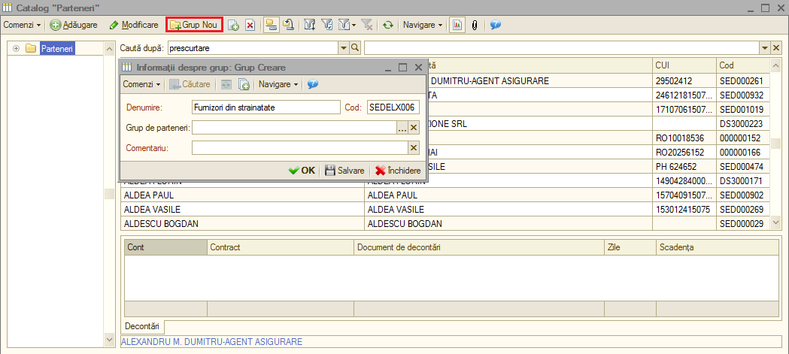Open the Caută după field dropdown arrow

344,48
